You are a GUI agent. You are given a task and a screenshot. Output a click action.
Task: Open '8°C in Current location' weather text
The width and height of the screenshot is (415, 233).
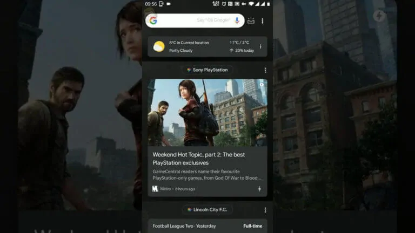(189, 43)
